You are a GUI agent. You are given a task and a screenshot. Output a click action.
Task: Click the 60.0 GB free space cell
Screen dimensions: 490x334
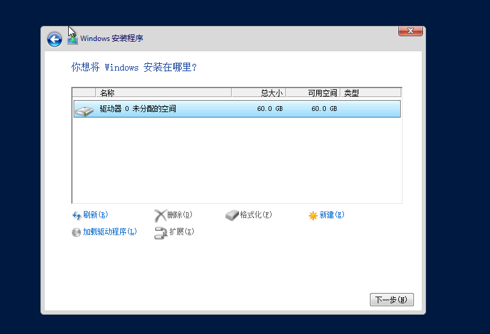click(325, 109)
